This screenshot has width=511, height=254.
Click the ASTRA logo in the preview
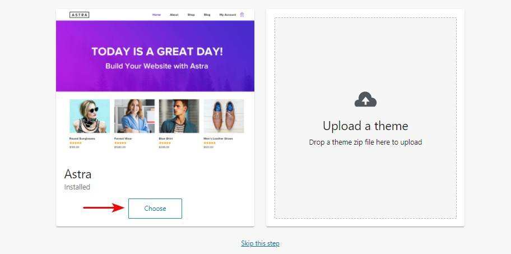coord(79,15)
